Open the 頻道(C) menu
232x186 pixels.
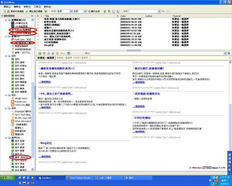click(x=7, y=7)
